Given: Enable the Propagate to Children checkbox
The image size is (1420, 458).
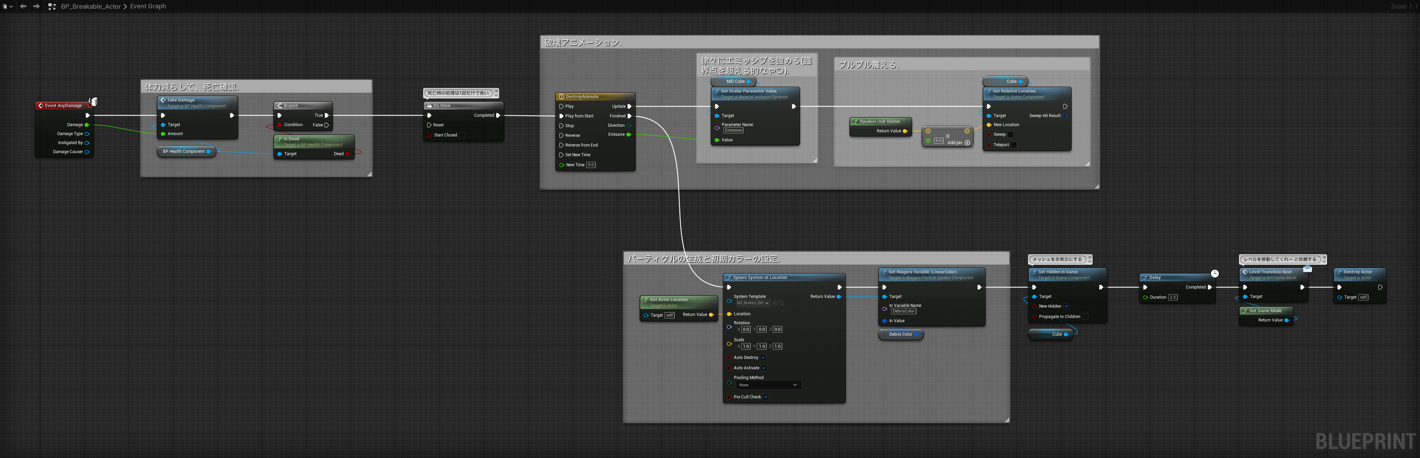Looking at the screenshot, I should (x=1085, y=317).
